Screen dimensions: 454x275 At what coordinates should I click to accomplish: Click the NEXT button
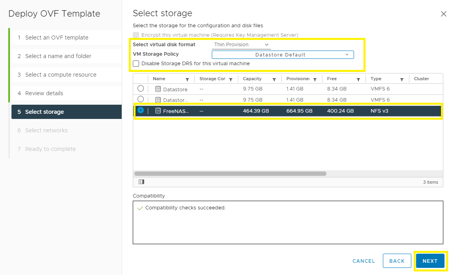(x=430, y=261)
